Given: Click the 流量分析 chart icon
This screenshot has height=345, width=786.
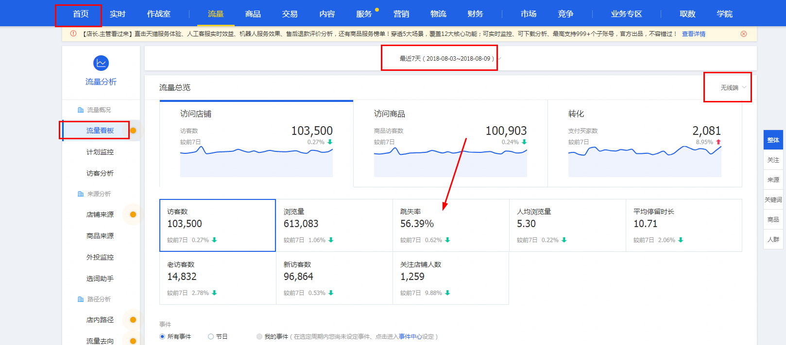Looking at the screenshot, I should 101,63.
